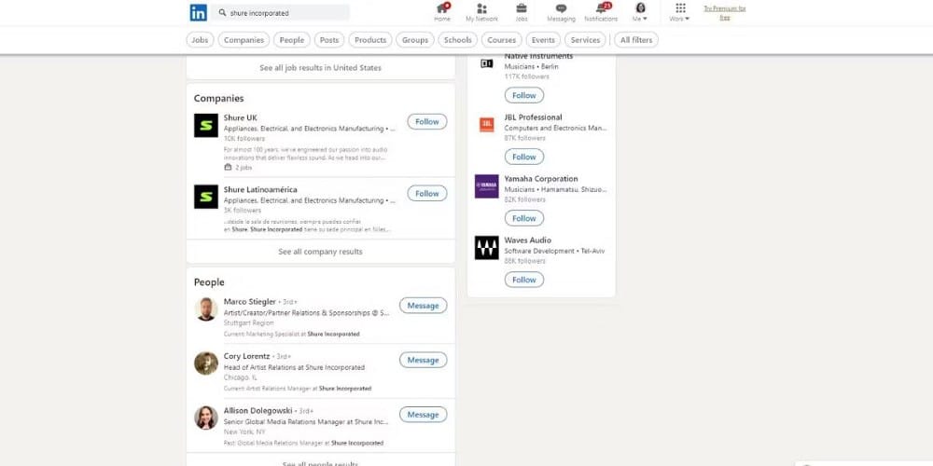This screenshot has width=933, height=466.
Task: Open Cory Lorentz's profile photo
Action: coord(206,363)
